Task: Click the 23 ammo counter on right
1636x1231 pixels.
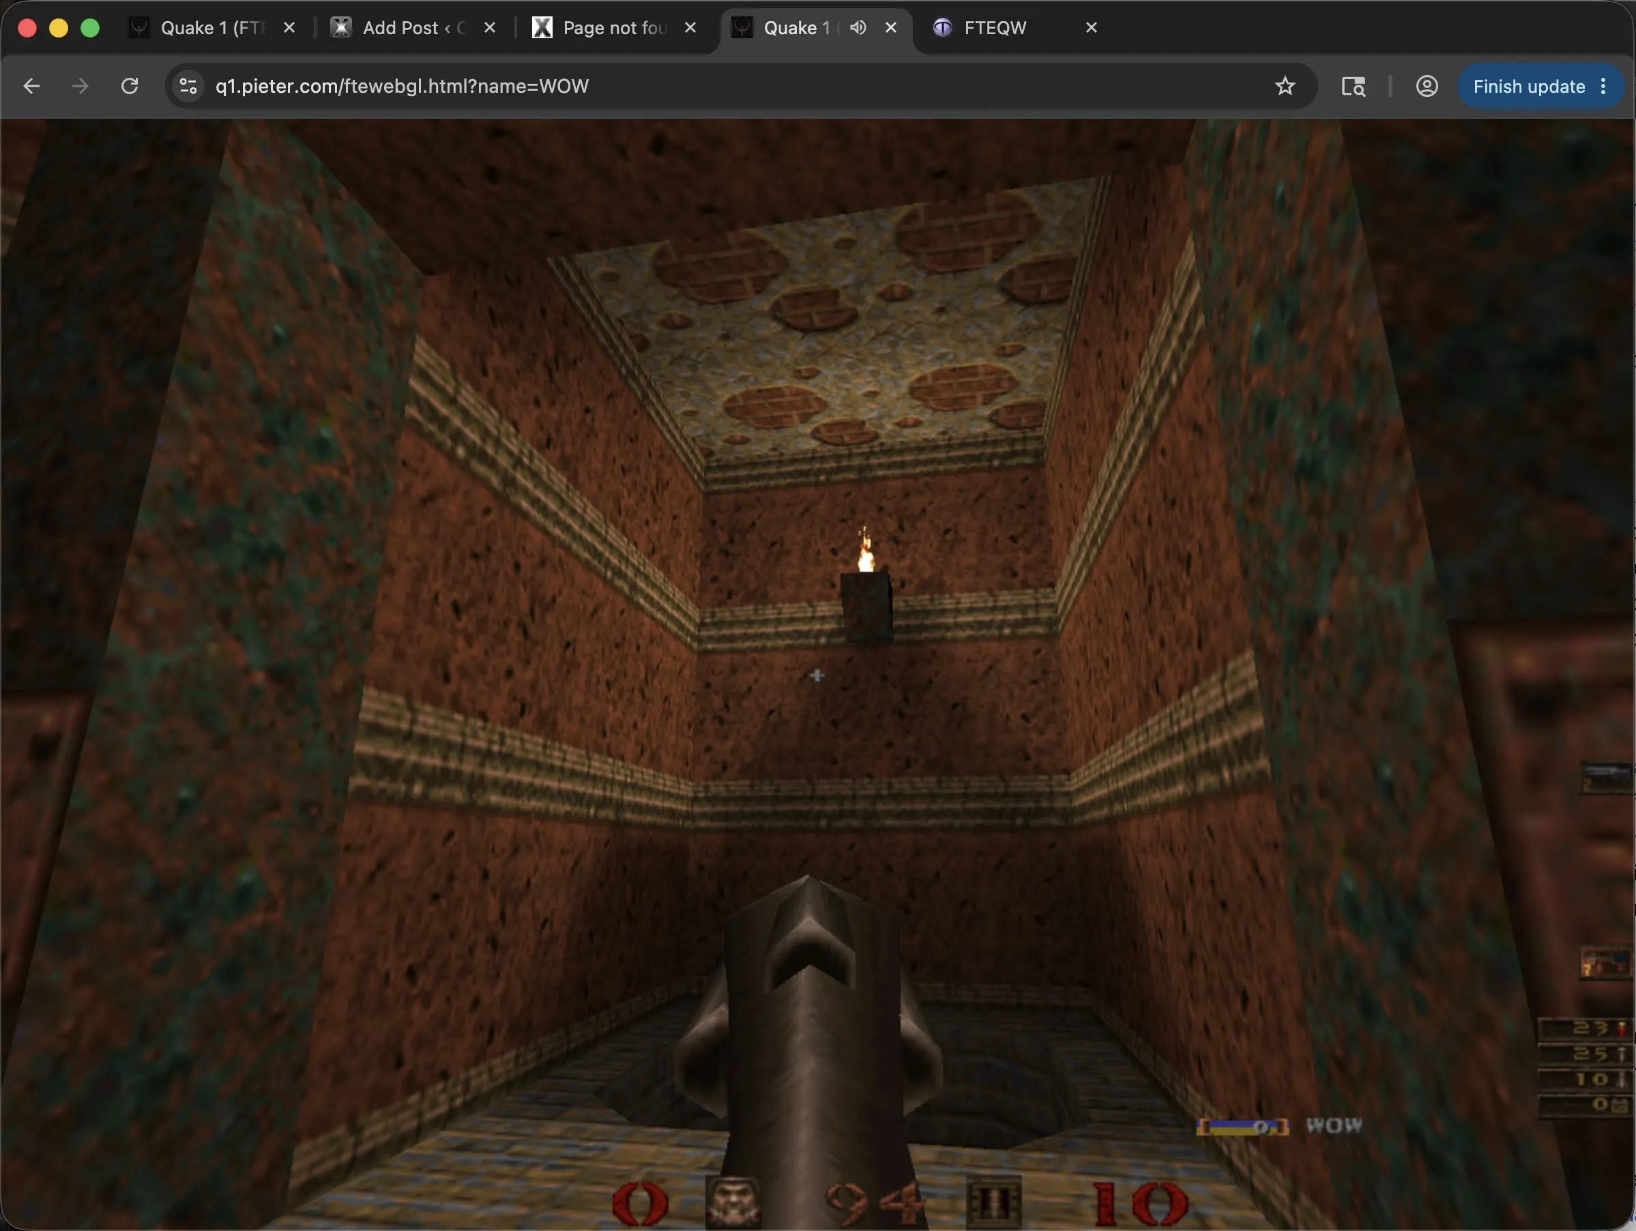Action: pyautogui.click(x=1584, y=1028)
